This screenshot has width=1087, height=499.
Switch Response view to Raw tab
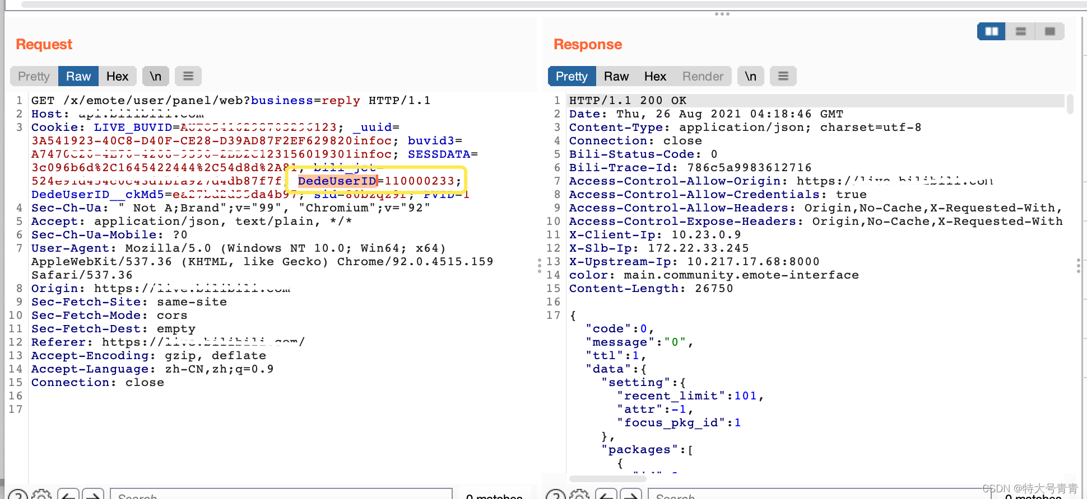pos(616,76)
